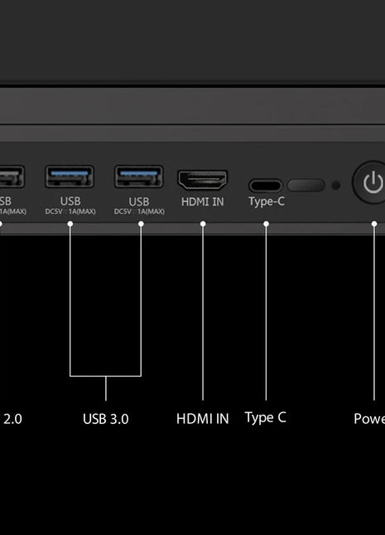Viewport: 385px width, 535px height.
Task: Click the left blue USB 3.0 port
Action: point(70,177)
